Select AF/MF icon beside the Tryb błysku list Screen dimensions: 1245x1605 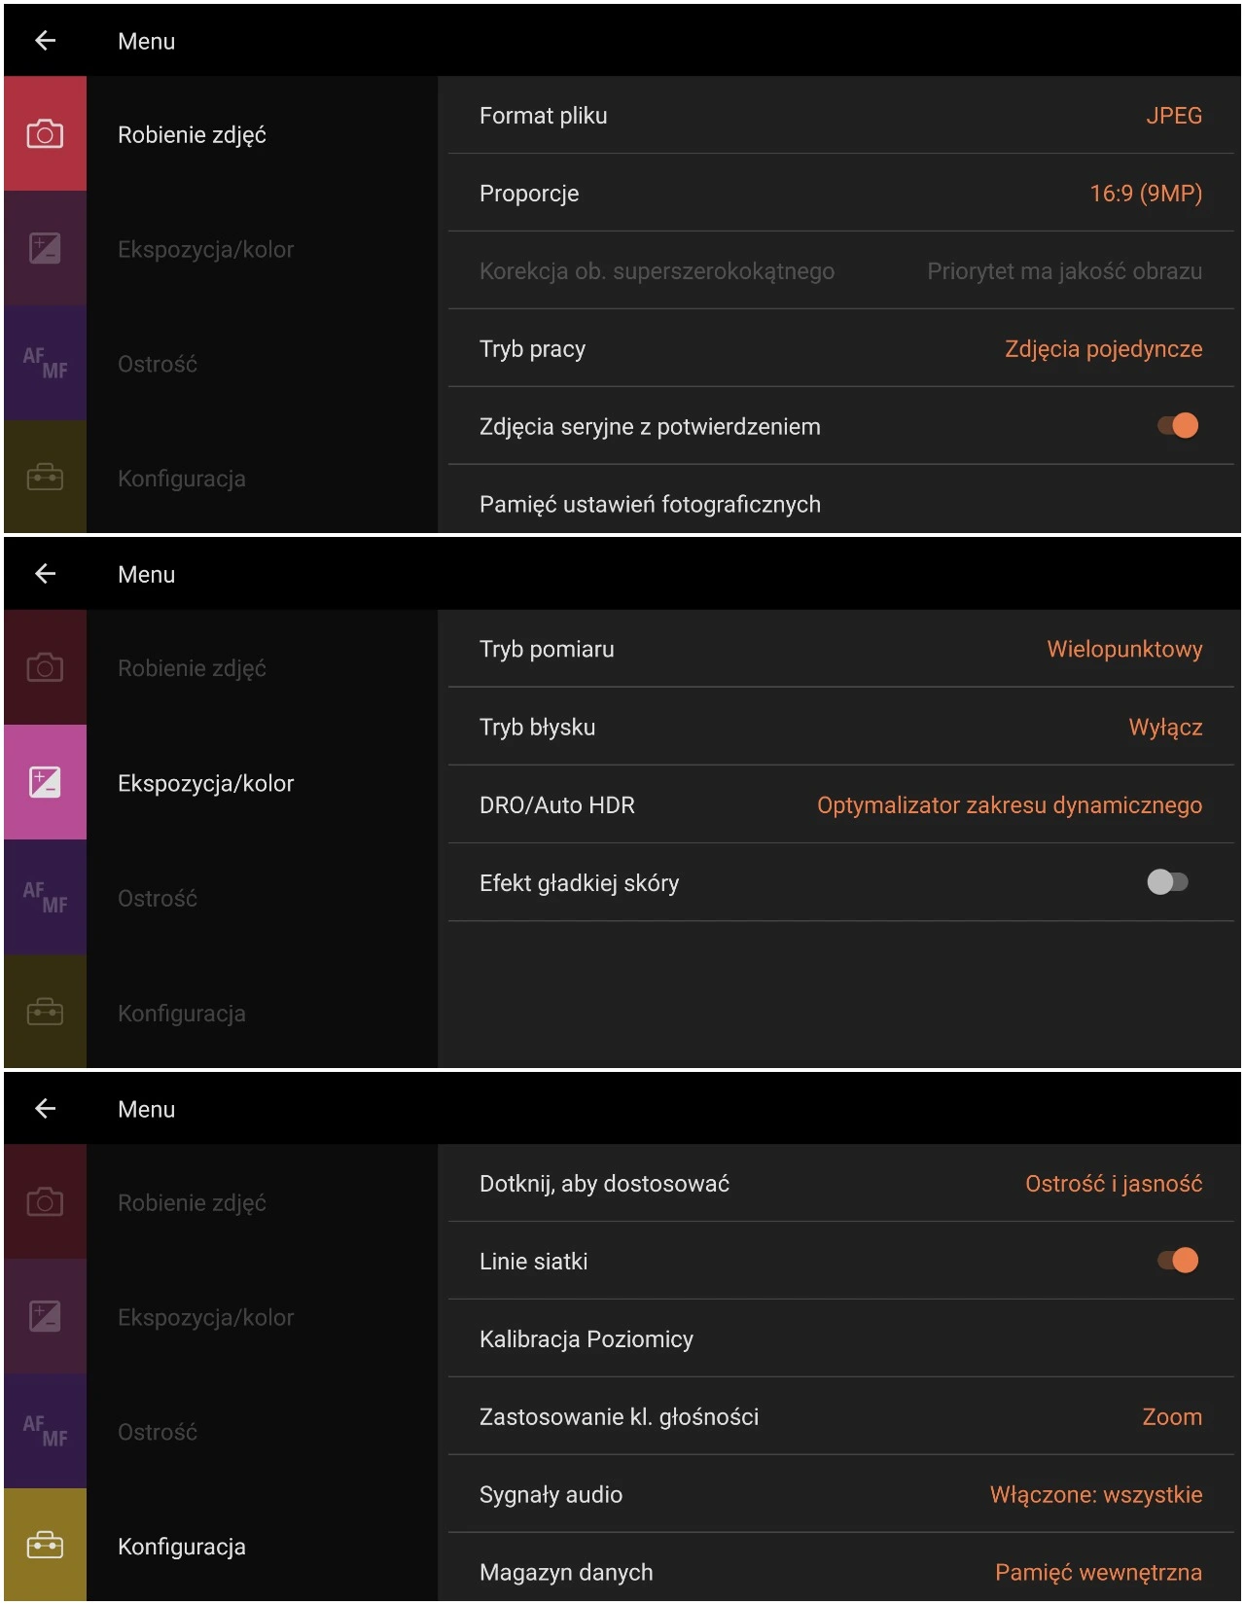click(45, 898)
